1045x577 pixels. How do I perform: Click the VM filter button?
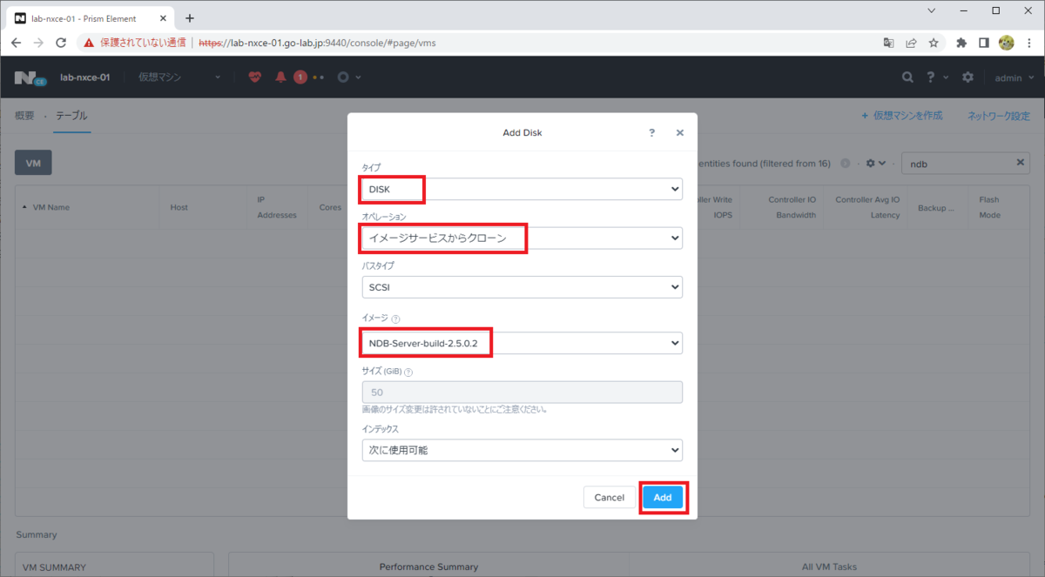point(34,162)
